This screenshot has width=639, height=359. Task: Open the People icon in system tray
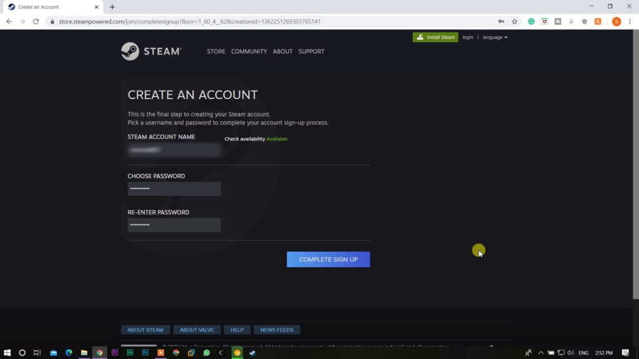[x=529, y=353]
